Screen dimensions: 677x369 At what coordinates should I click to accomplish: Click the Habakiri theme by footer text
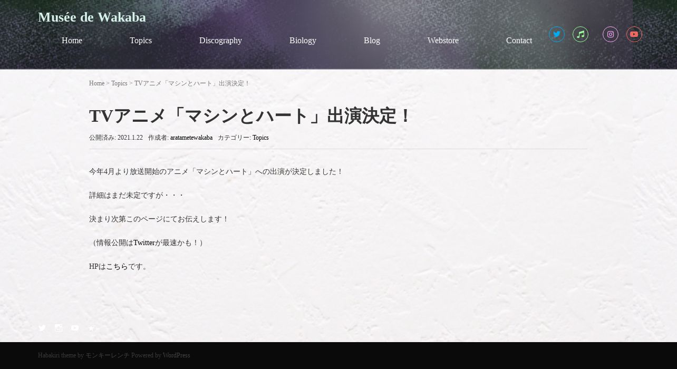pyautogui.click(x=61, y=355)
